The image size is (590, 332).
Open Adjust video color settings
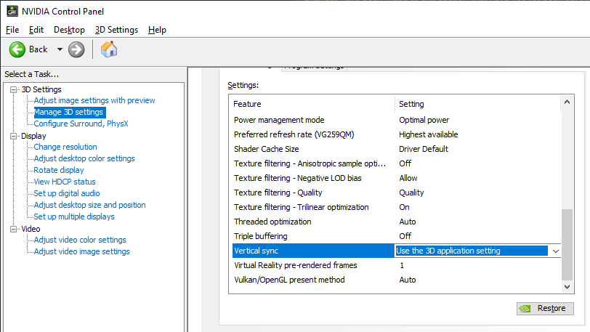[x=80, y=240]
